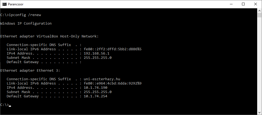
Task: Click the scrollbar down arrow
Action: point(259,113)
